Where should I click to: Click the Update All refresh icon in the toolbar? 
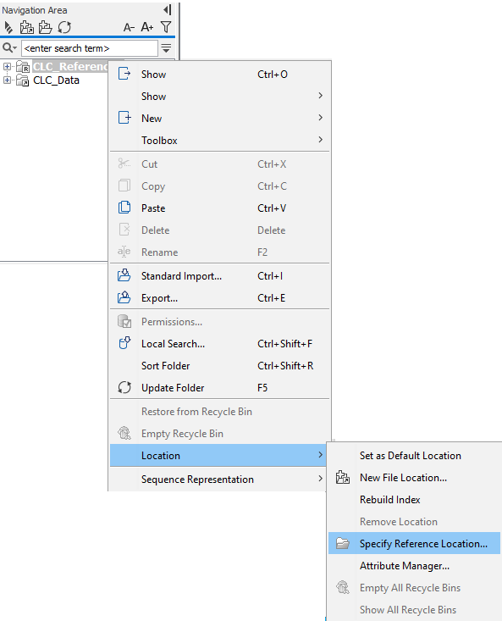(64, 27)
